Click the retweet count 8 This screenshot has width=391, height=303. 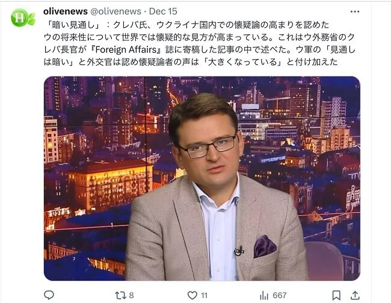(131, 296)
